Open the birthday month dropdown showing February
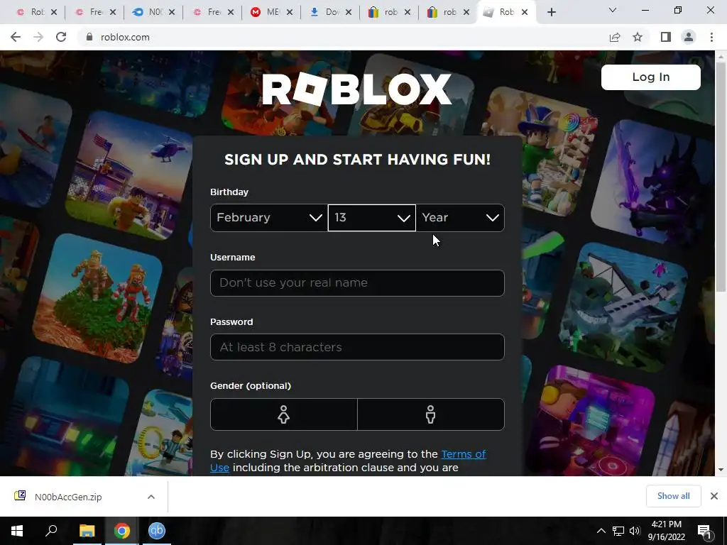727x545 pixels. click(269, 218)
